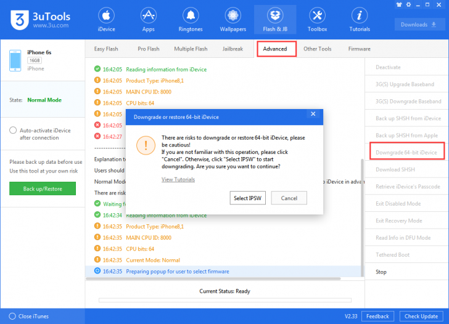Click Select IPSW in the dialog

click(247, 198)
